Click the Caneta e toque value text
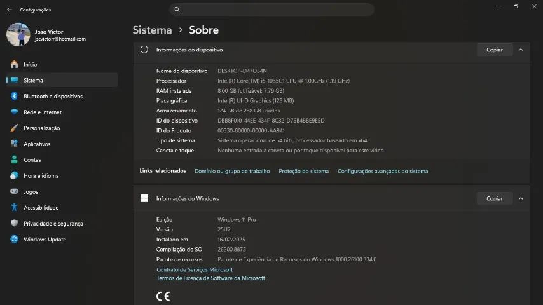Viewport: 543px width, 305px height. pyautogui.click(x=300, y=151)
